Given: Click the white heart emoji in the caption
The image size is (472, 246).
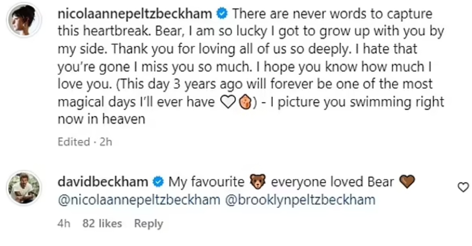Looking at the screenshot, I should [x=227, y=102].
